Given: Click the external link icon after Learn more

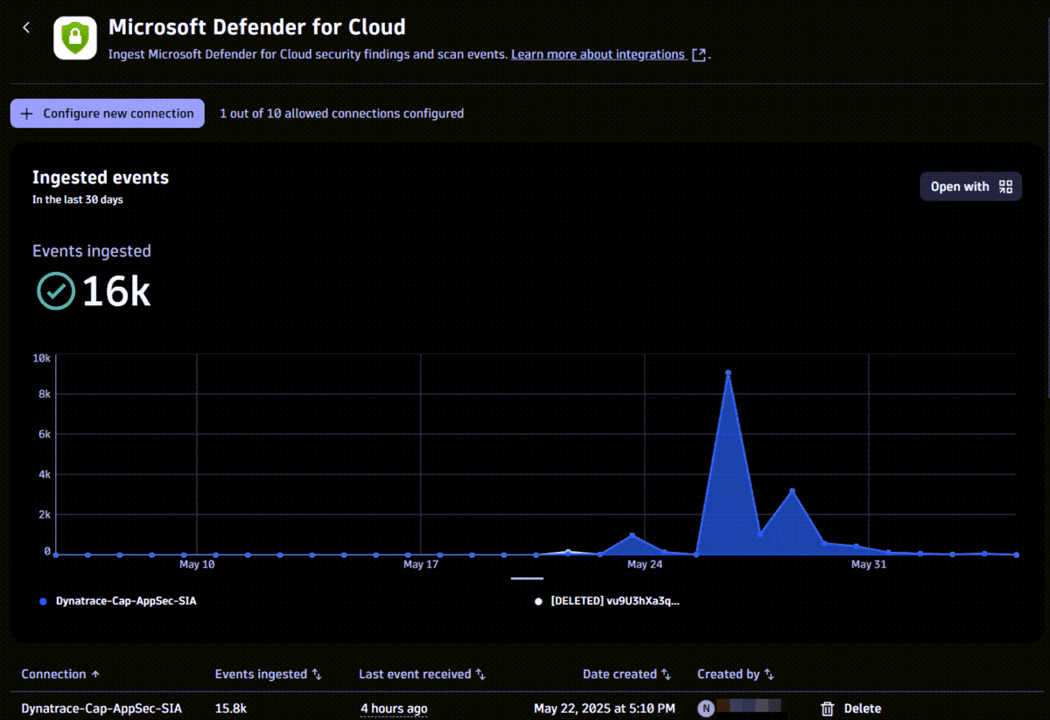Looking at the screenshot, I should tap(699, 53).
